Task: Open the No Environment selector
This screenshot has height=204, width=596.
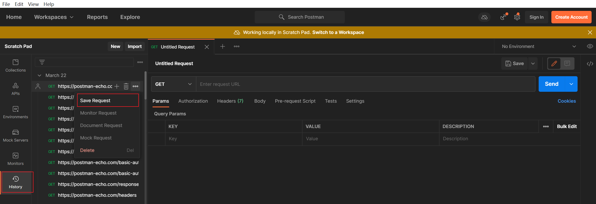Action: point(539,46)
